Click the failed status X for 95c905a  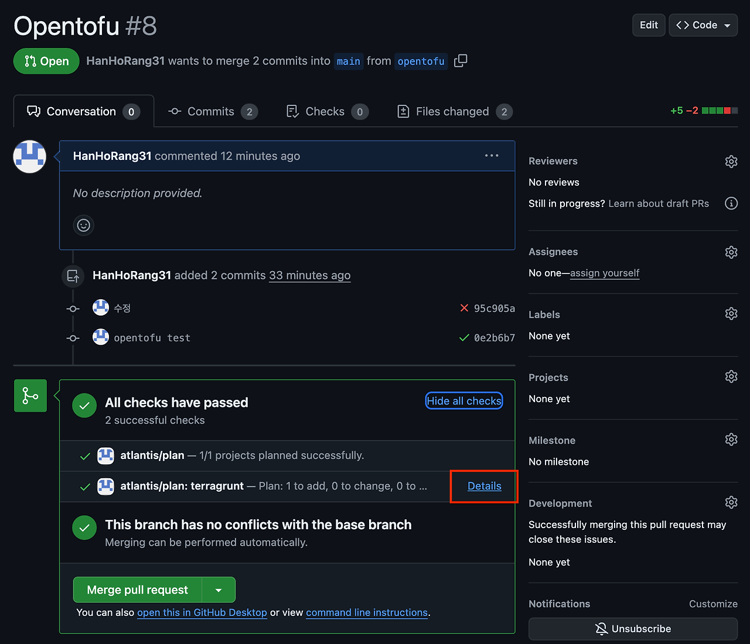[464, 308]
